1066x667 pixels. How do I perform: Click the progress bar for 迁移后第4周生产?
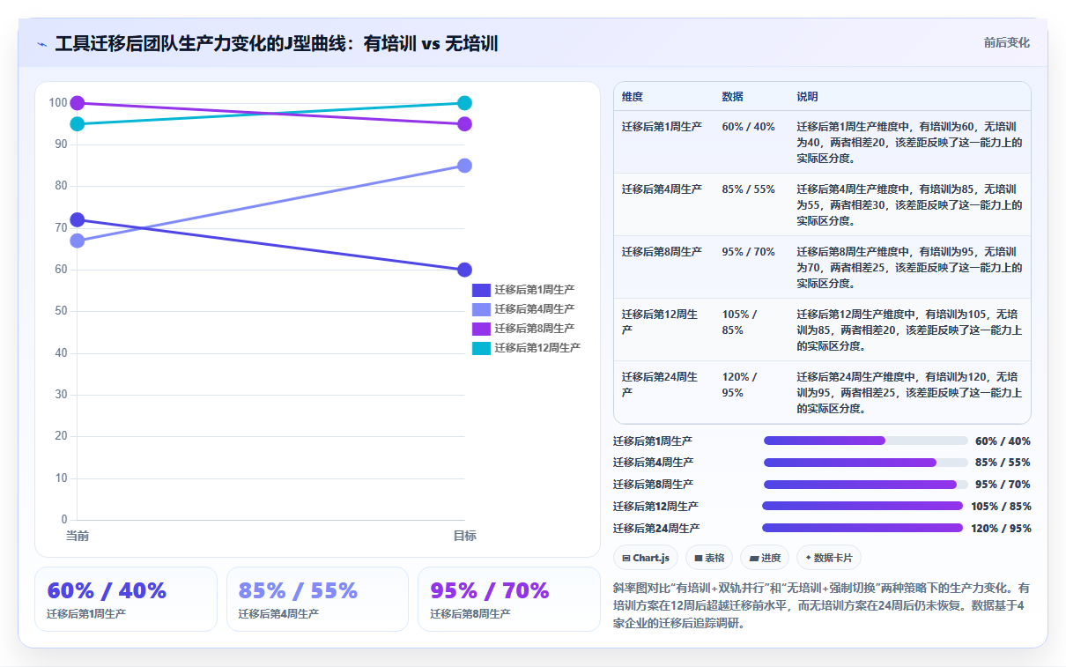865,463
